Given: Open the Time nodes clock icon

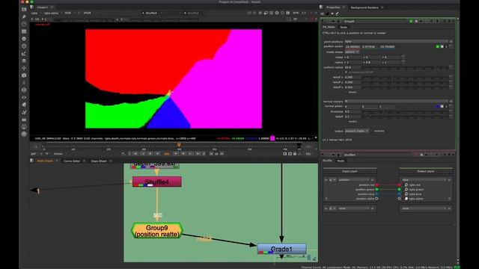Looking at the screenshot, I should 24,24.
